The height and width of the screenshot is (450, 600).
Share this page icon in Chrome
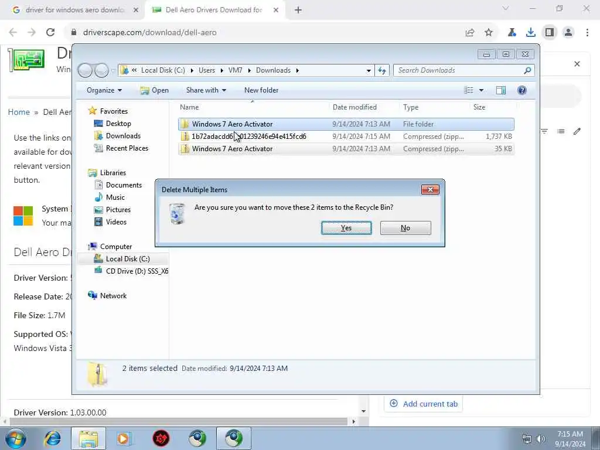pyautogui.click(x=470, y=33)
